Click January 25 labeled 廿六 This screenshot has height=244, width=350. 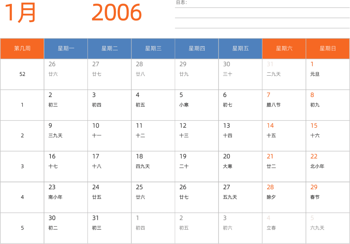pyautogui.click(x=153, y=197)
